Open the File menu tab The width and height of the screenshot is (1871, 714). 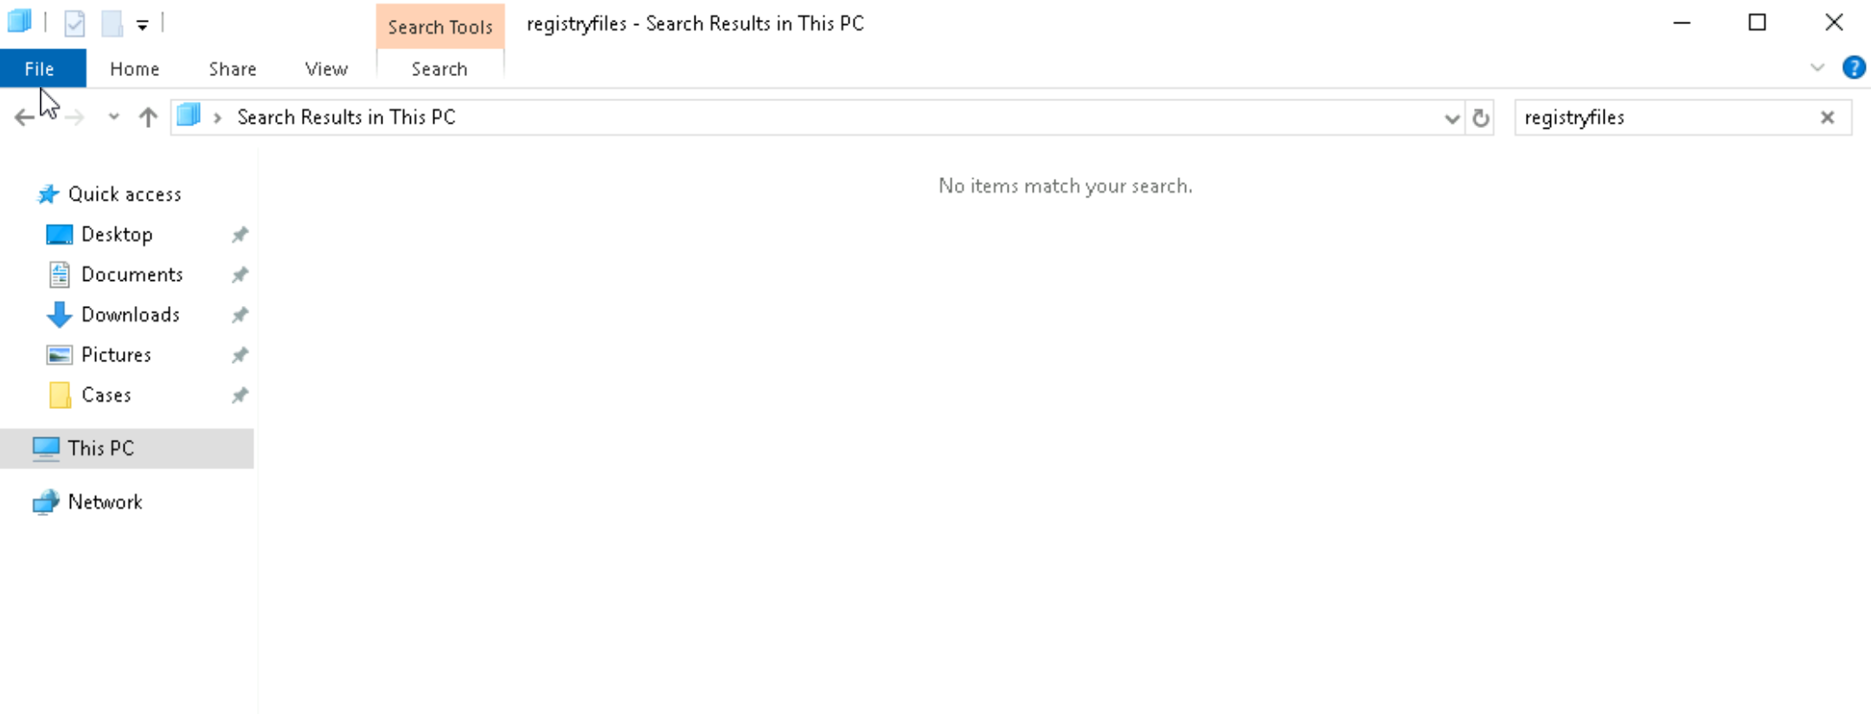tap(40, 69)
